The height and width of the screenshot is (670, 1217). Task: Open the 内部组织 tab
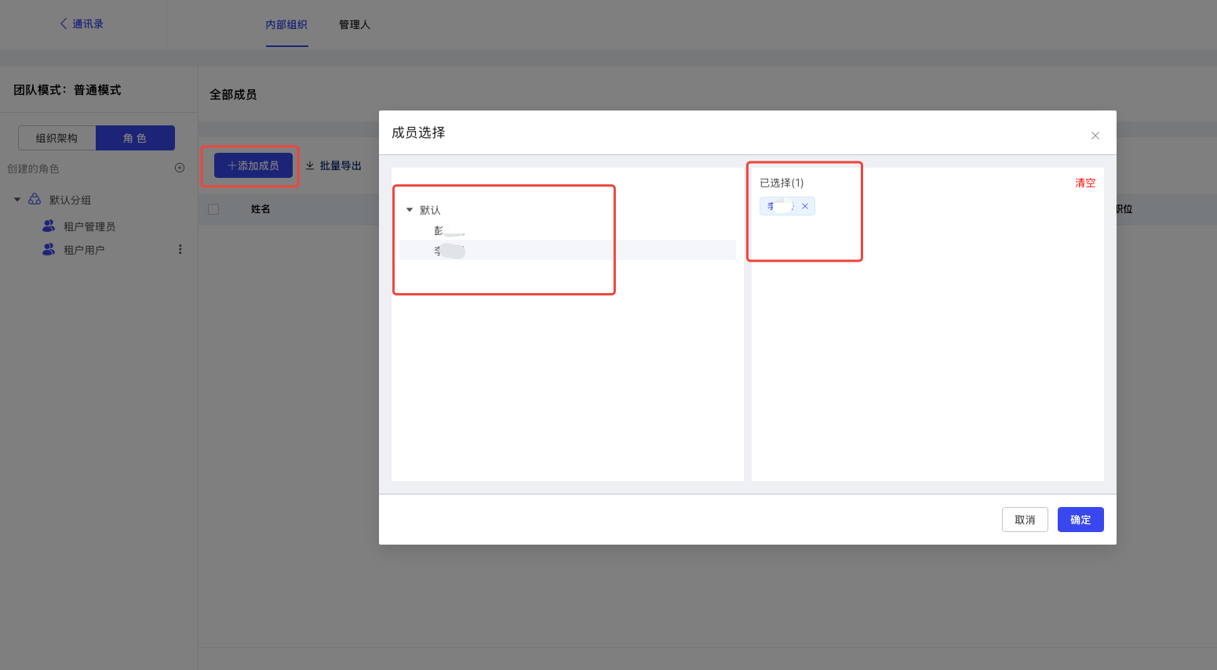pos(286,25)
